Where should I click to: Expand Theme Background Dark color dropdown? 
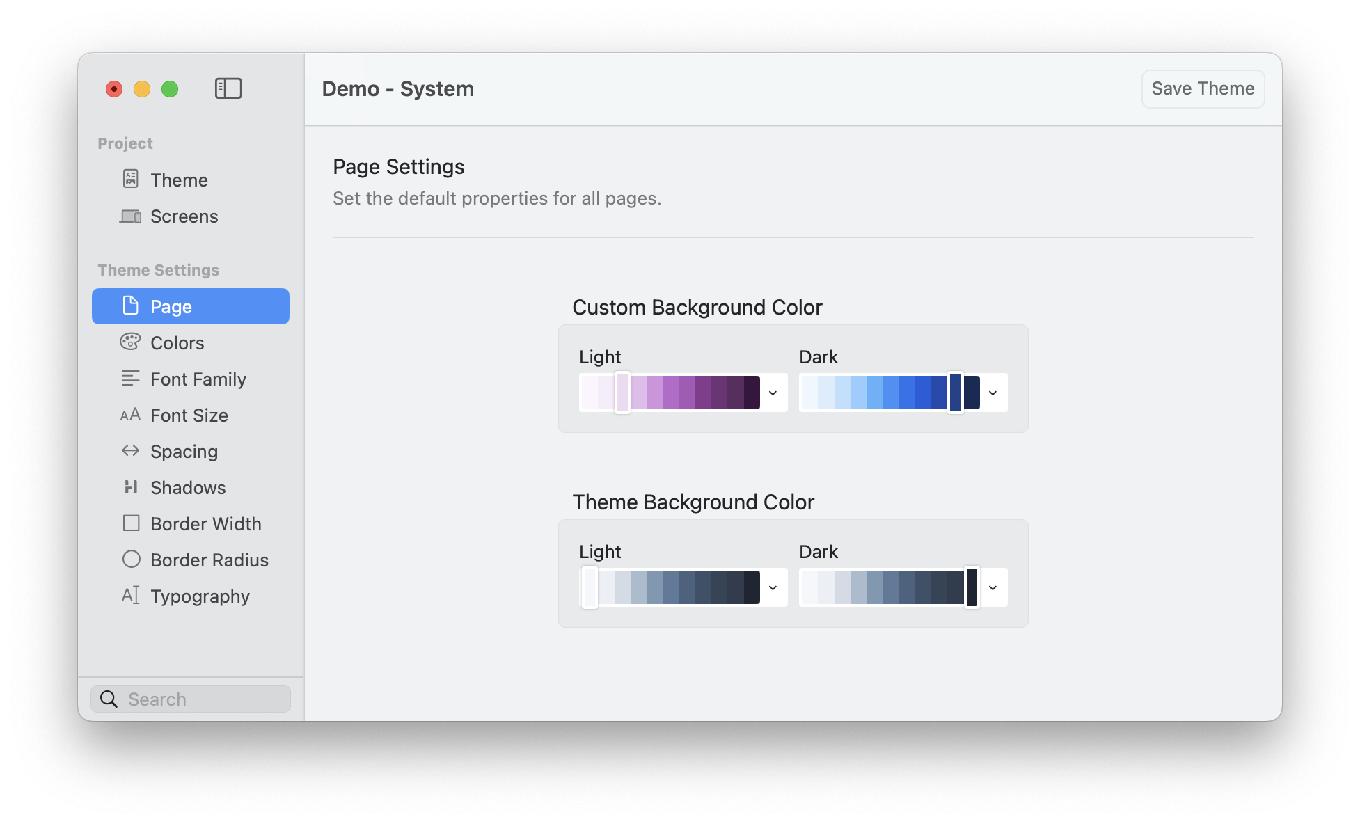coord(993,588)
